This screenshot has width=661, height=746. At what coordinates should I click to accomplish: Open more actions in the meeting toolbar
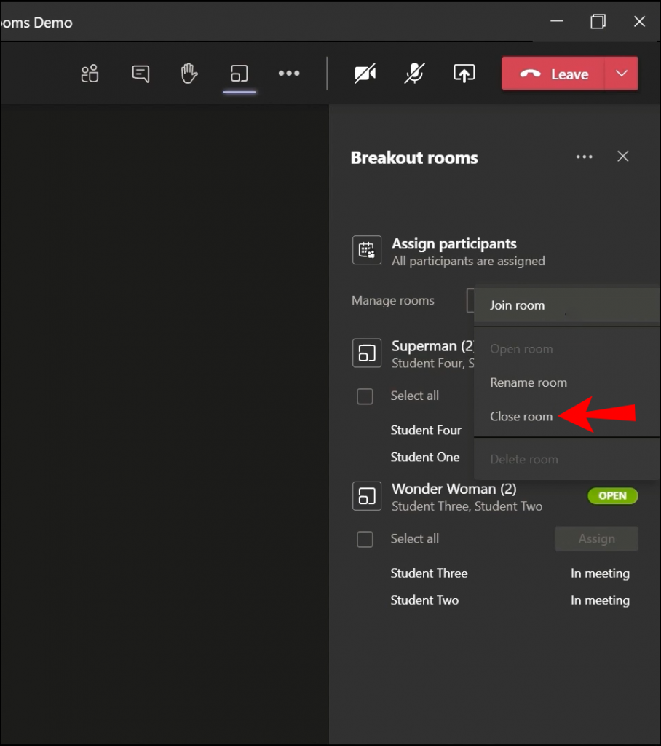click(289, 73)
